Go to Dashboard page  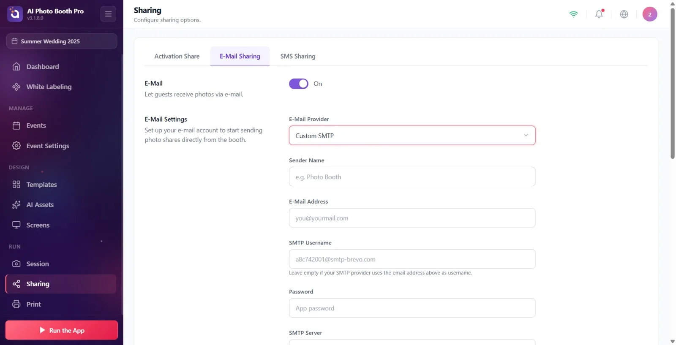point(61,67)
